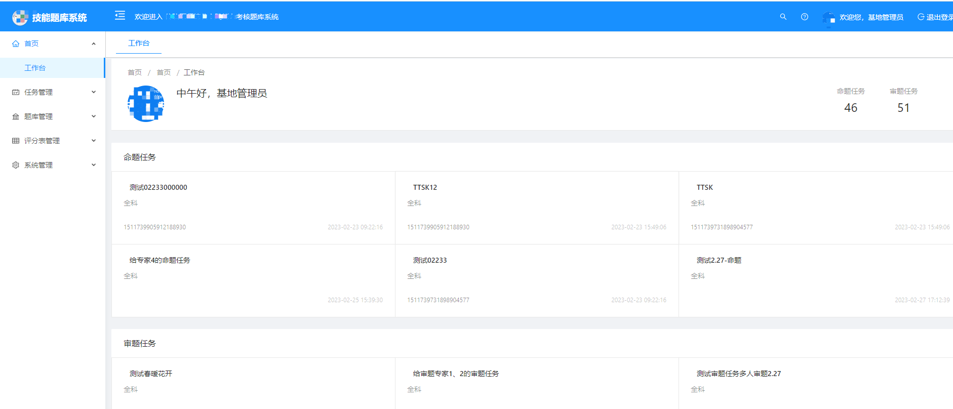The image size is (953, 409).
Task: Open the TTSK task card title
Action: click(x=704, y=187)
